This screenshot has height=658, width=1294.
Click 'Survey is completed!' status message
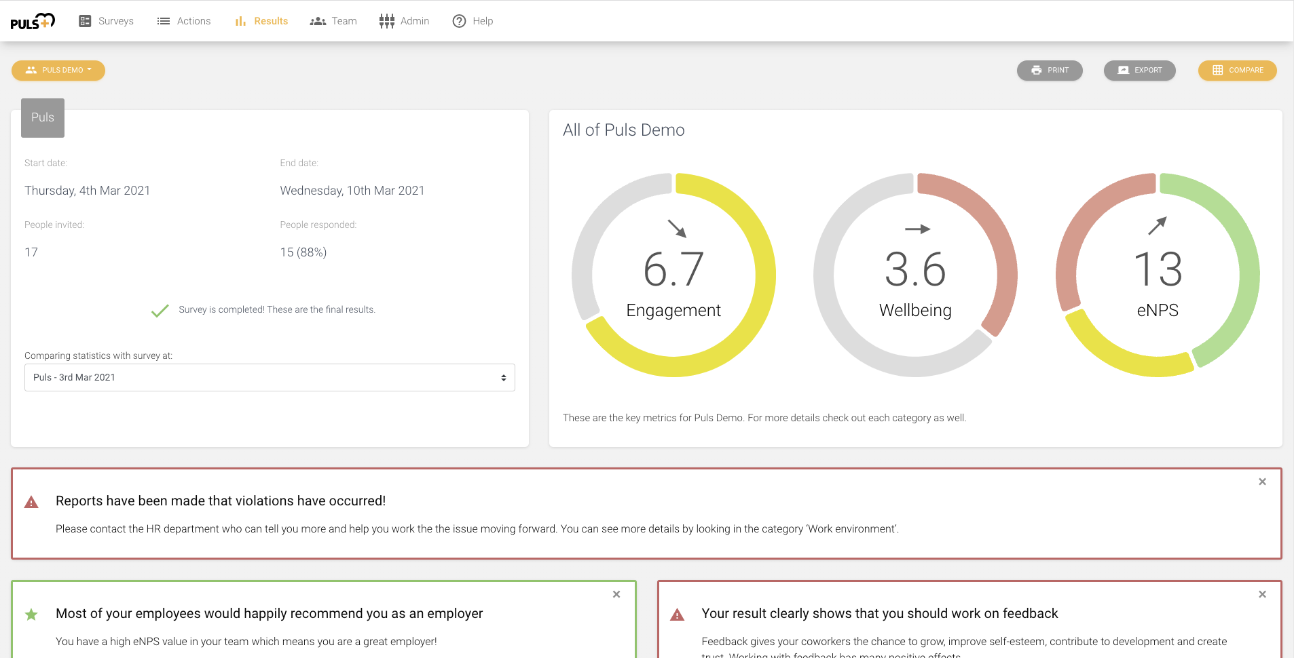click(277, 309)
